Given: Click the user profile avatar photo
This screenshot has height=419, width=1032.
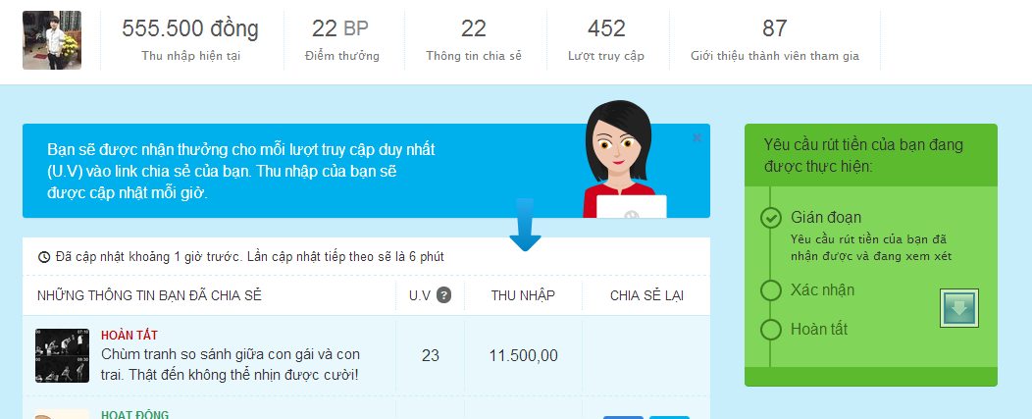Looking at the screenshot, I should (52, 40).
